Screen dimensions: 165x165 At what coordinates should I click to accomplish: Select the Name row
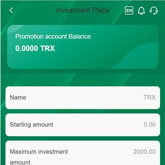pos(83,98)
